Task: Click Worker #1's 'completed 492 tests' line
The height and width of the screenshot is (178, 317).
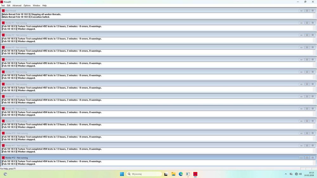Action: tap(52, 27)
